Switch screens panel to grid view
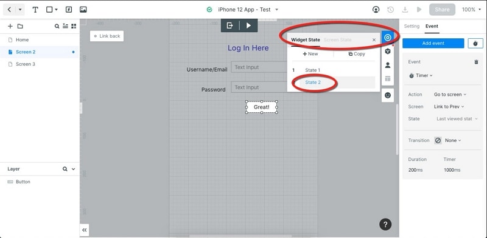The height and width of the screenshot is (238, 487). pos(74,26)
